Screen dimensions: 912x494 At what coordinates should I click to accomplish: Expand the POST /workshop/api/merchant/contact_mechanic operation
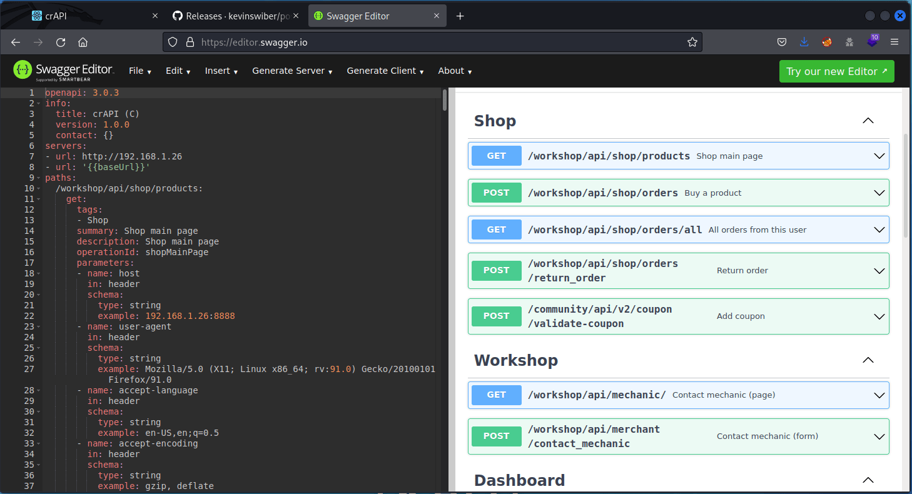(879, 436)
